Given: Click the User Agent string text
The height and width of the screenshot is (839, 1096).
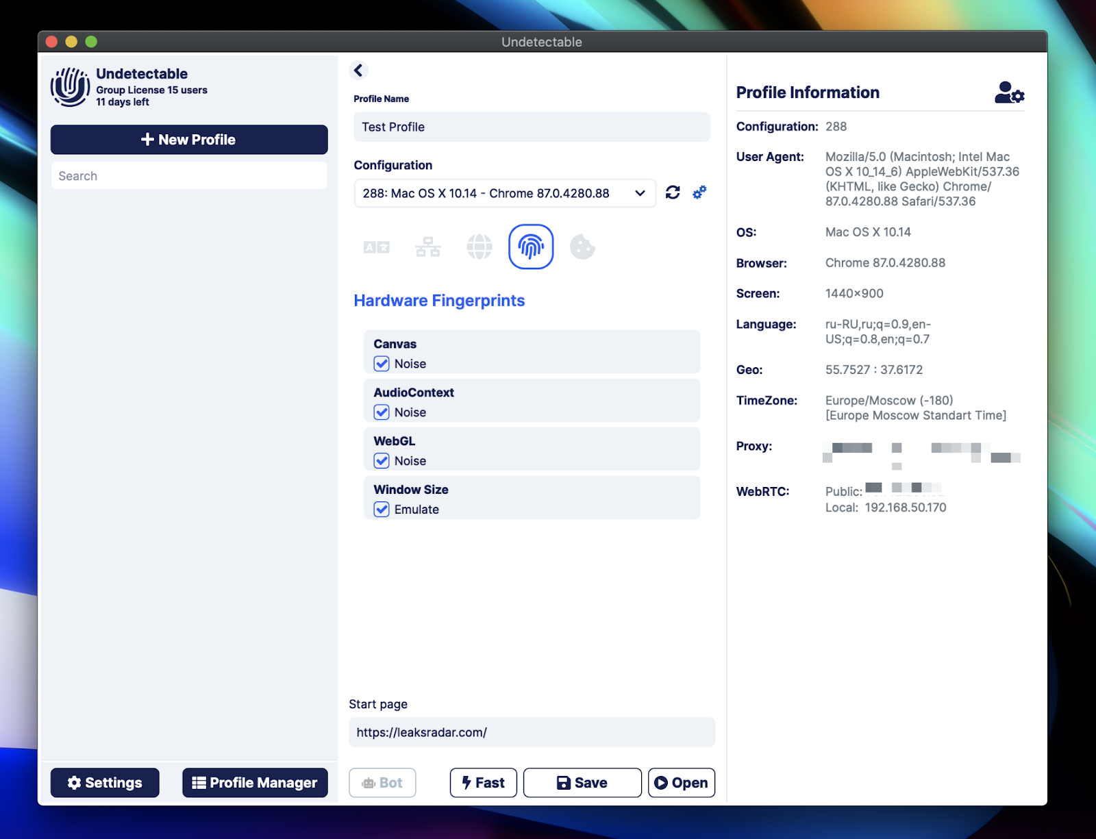Looking at the screenshot, I should (922, 179).
